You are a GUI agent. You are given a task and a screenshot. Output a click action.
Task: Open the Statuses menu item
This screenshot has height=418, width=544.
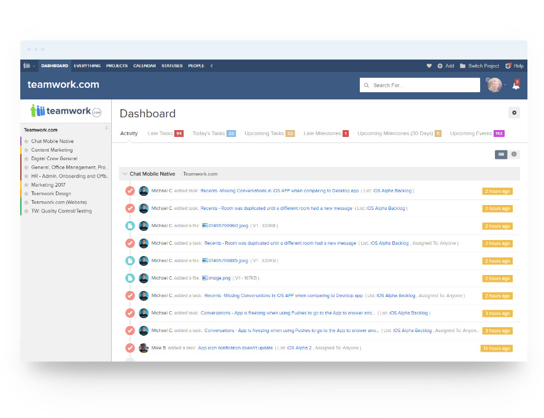point(172,66)
